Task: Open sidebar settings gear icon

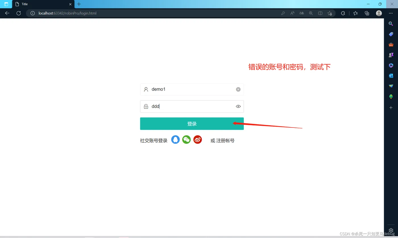Action: [x=391, y=230]
